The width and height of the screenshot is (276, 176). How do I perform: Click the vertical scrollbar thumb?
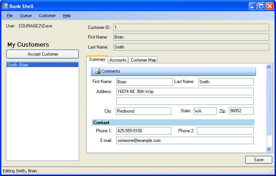269,102
